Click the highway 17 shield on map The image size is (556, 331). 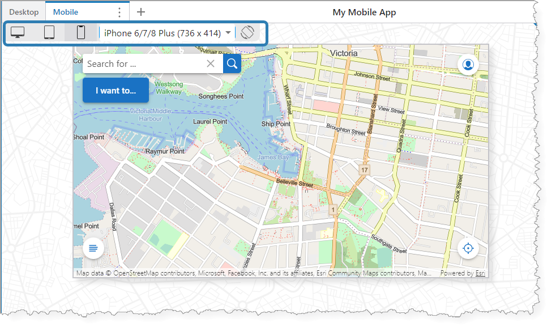pos(365,169)
